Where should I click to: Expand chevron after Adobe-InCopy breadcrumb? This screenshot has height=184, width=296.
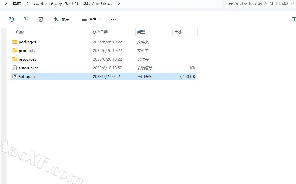(119, 3)
